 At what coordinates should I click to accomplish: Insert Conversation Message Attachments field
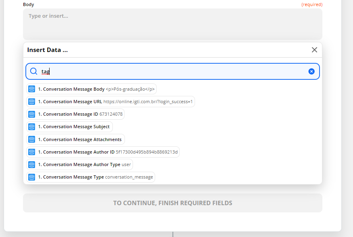[x=76, y=139]
